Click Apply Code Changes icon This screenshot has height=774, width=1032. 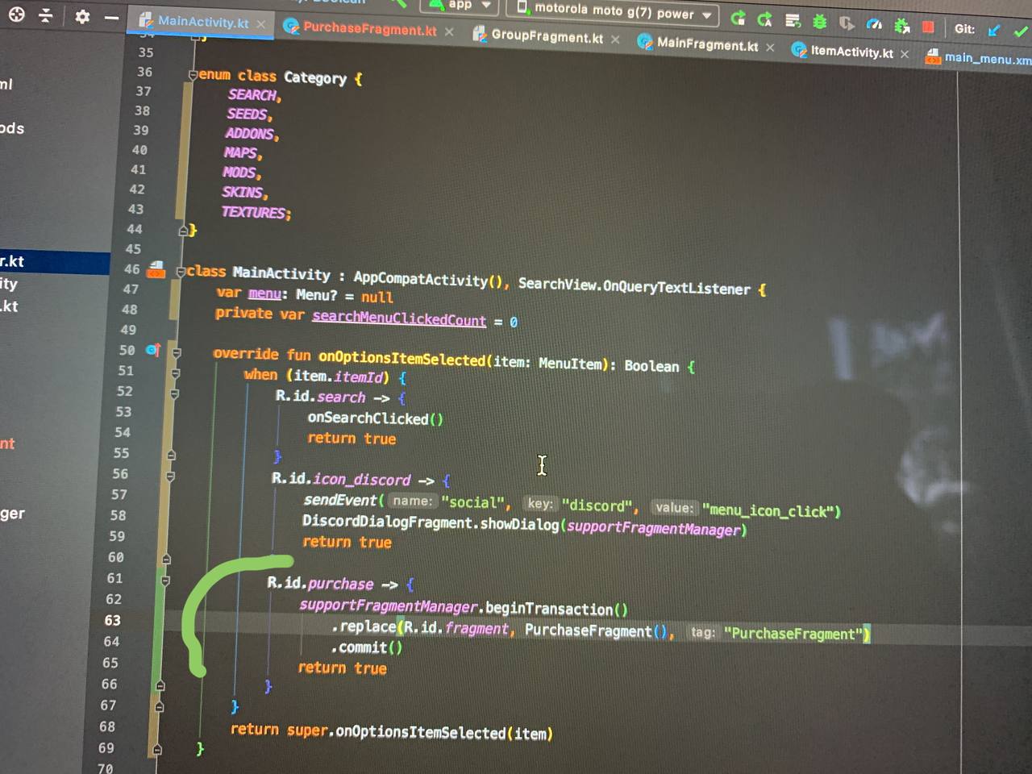coord(764,19)
